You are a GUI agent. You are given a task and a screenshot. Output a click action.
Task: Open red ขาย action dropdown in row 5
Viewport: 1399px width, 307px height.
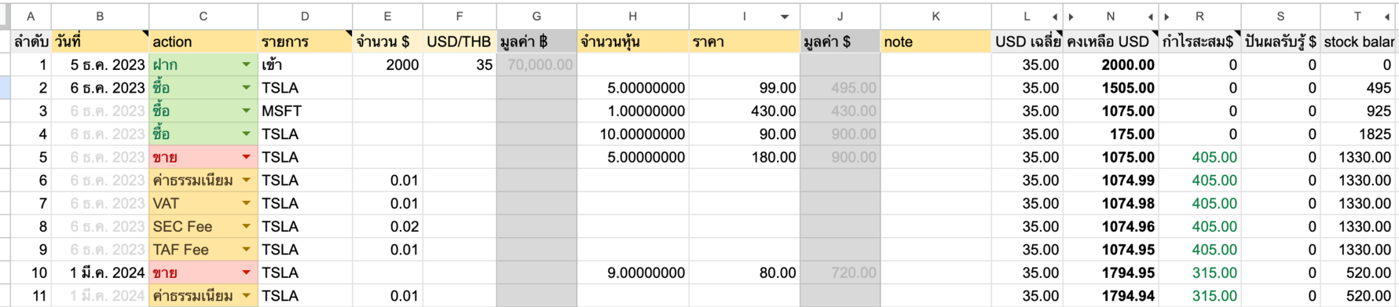click(x=246, y=157)
